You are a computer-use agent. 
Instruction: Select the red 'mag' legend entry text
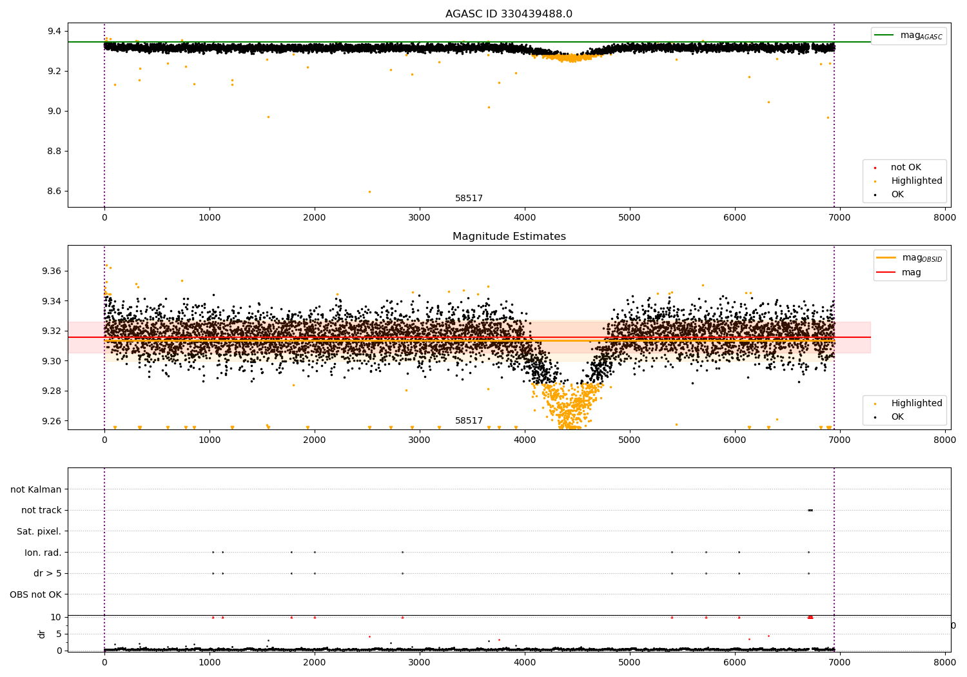pos(912,273)
